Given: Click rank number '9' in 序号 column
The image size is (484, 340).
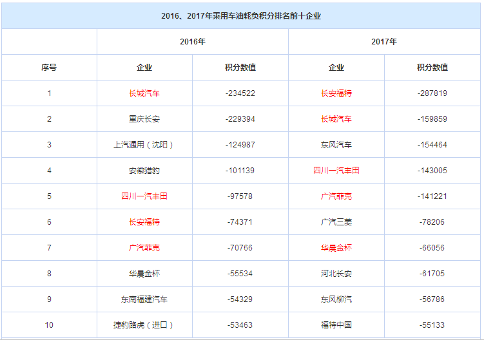Looking at the screenshot, I should pos(49,299).
